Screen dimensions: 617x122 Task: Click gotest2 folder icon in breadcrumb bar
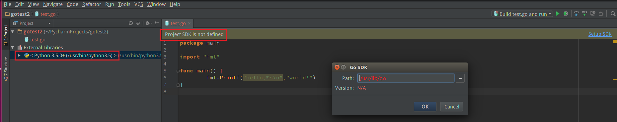(x=7, y=14)
